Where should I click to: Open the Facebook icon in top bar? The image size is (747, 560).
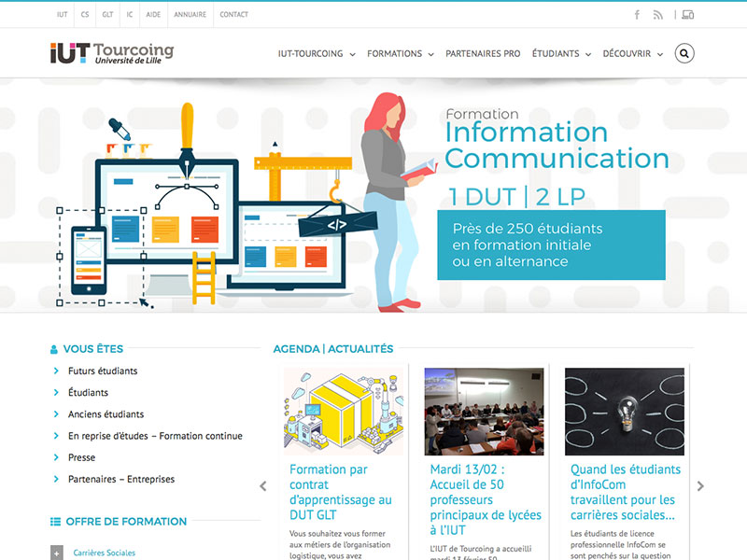[x=637, y=15]
